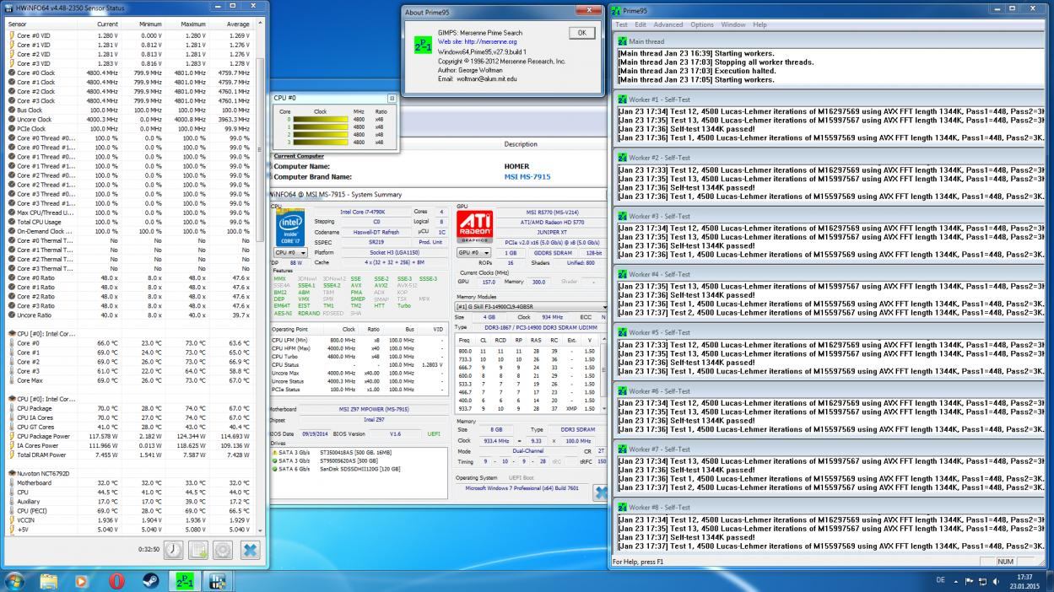Open Windows Start menu orb
Image resolution: width=1054 pixels, height=592 pixels.
pos(15,580)
